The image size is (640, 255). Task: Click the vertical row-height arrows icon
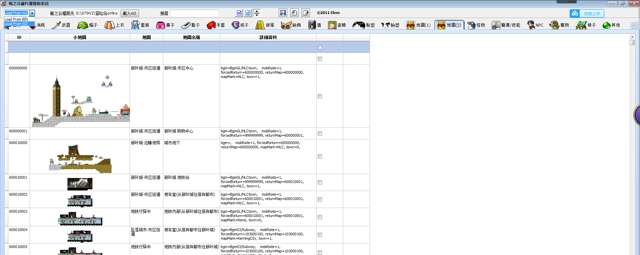point(257,13)
